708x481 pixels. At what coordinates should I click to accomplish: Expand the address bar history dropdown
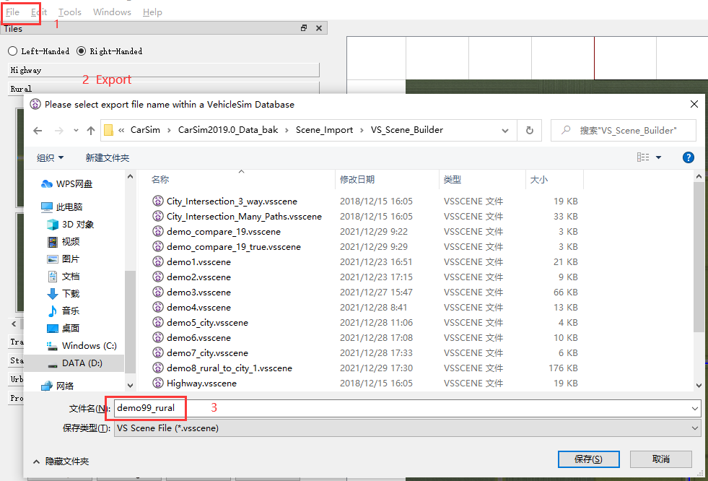point(504,131)
